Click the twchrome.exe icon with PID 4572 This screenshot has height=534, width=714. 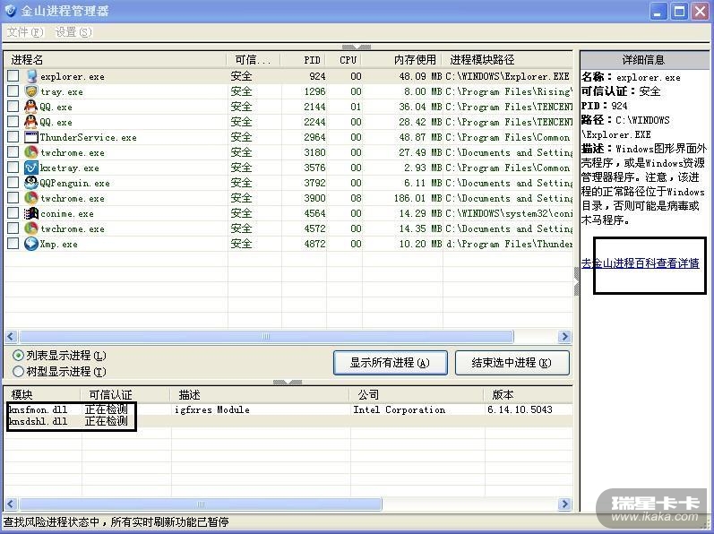(31, 228)
